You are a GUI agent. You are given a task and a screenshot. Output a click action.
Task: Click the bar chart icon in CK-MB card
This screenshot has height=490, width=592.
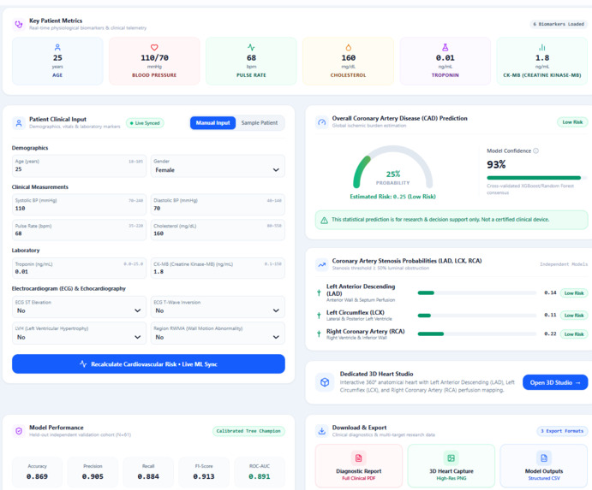pyautogui.click(x=542, y=47)
